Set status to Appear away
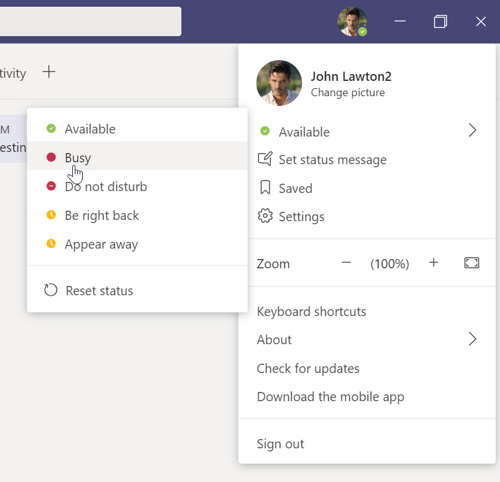 [101, 244]
